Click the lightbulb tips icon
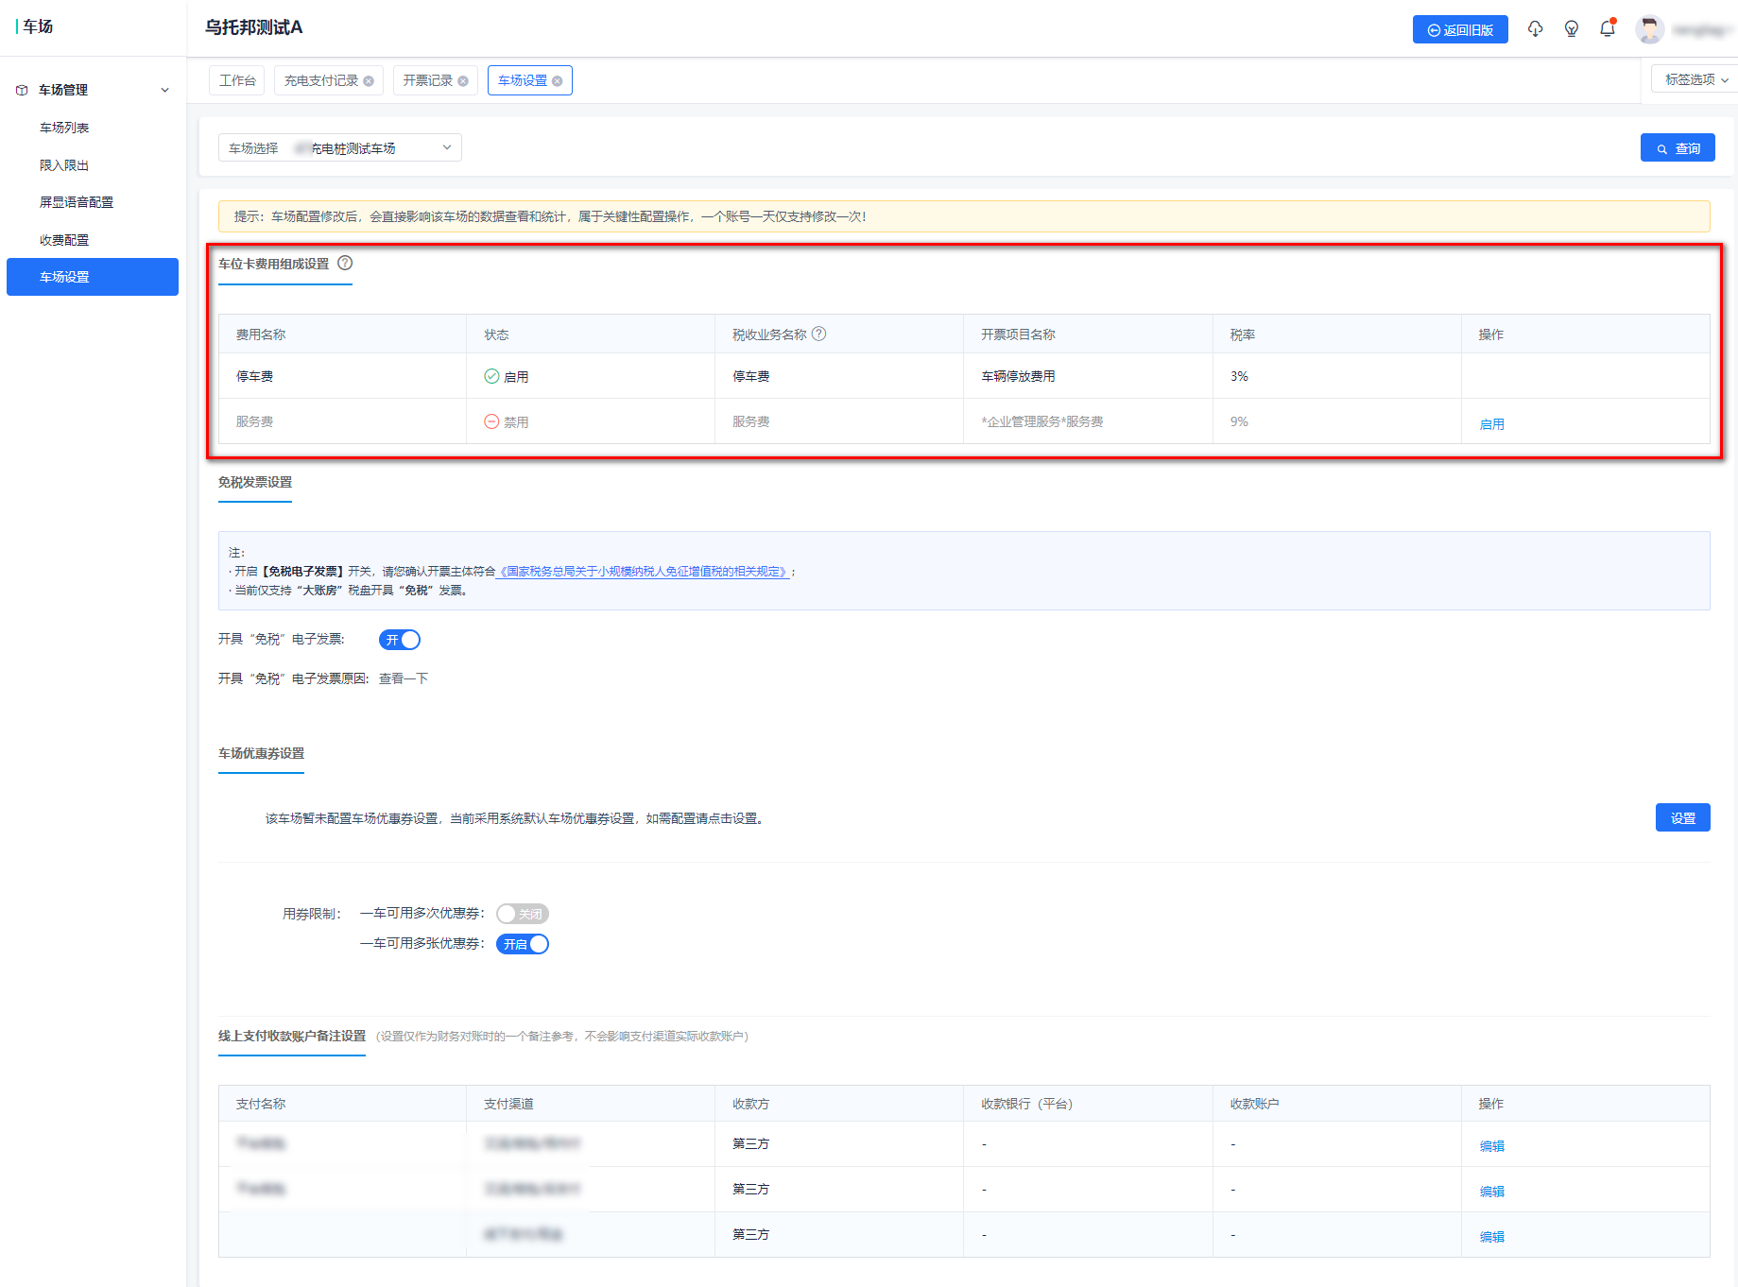The width and height of the screenshot is (1738, 1287). [x=1572, y=29]
